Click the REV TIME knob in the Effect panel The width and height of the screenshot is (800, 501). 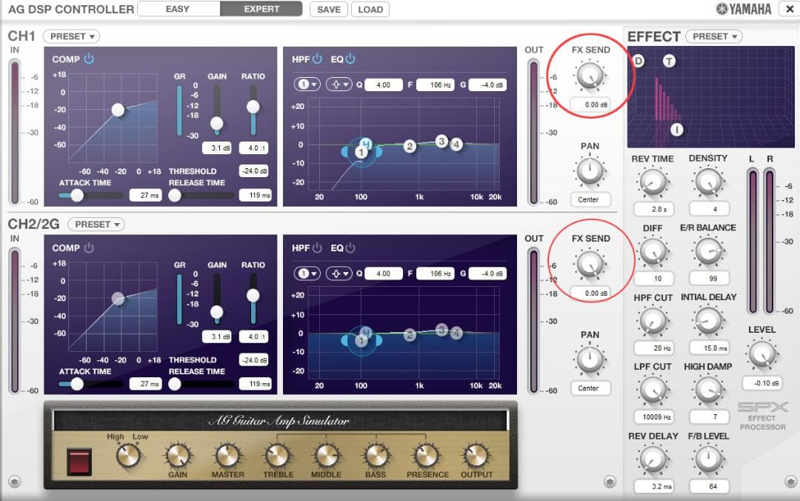click(652, 182)
